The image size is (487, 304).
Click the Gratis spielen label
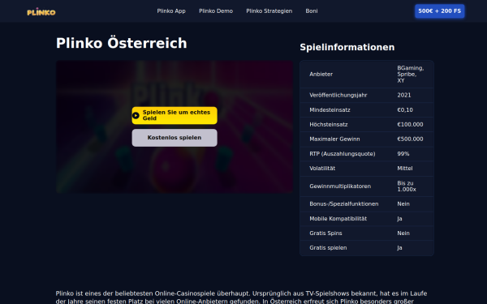[328, 248]
